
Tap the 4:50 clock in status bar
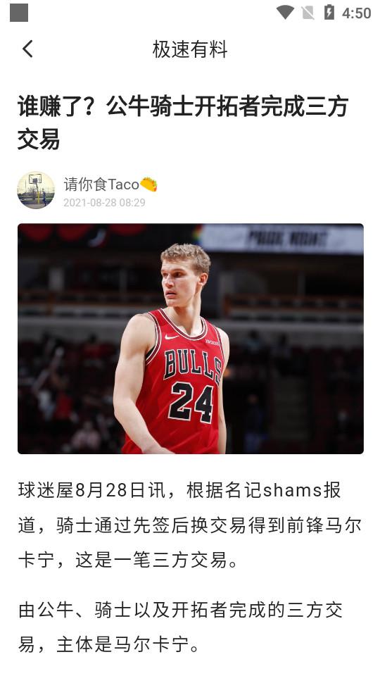tap(356, 13)
